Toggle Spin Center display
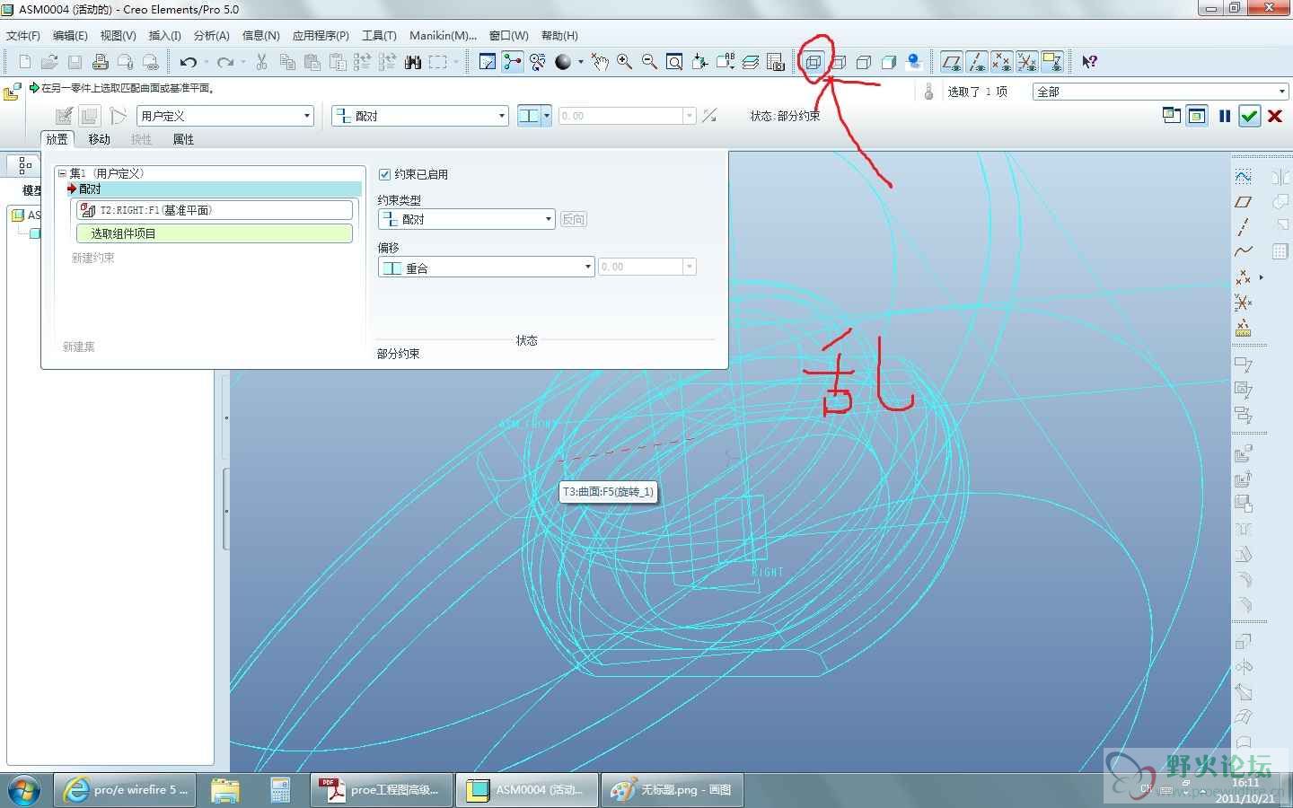 513,62
